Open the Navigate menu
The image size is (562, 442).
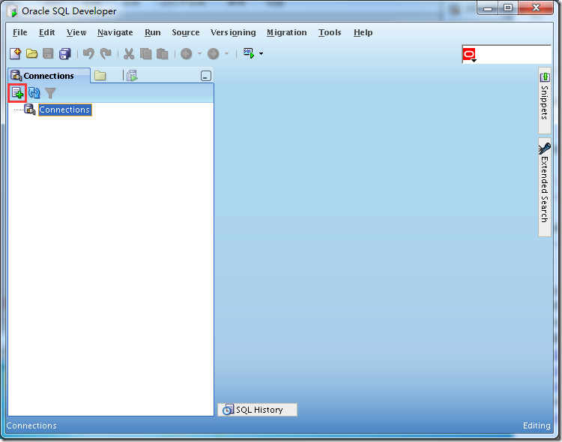pos(115,33)
